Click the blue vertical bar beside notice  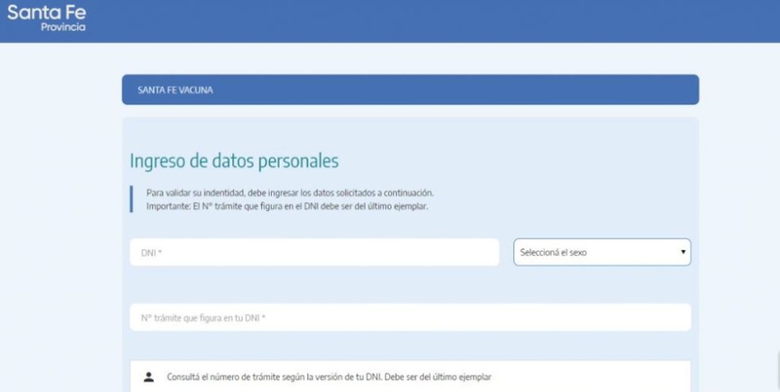[x=131, y=198]
